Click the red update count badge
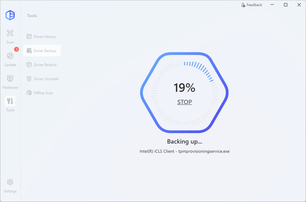Viewport: 306px width, 202px height. coord(17,49)
